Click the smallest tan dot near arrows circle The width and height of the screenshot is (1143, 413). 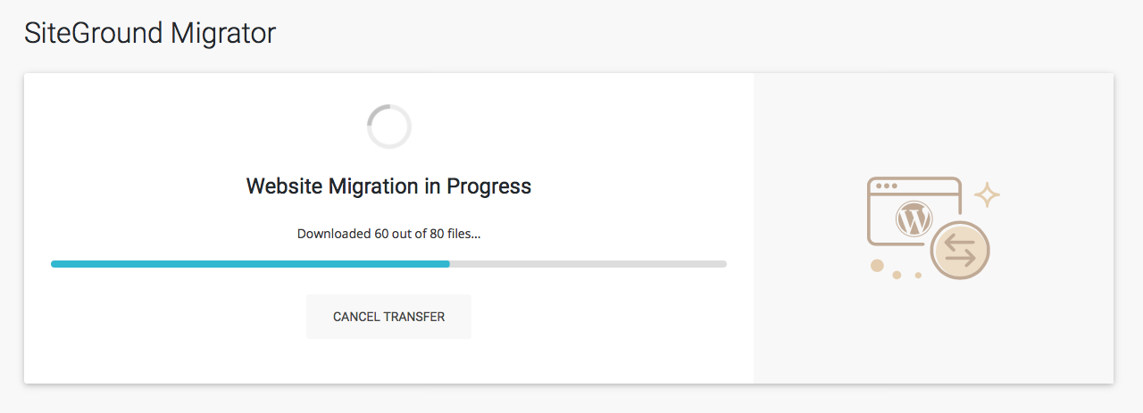(x=918, y=276)
